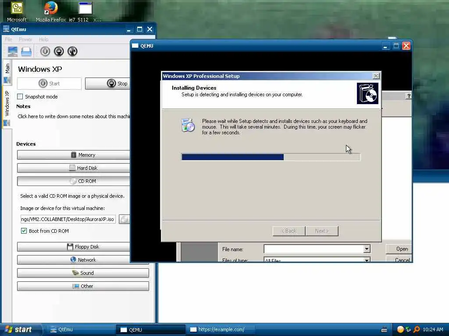Switch to QEMU taskbar button

pyautogui.click(x=150, y=329)
